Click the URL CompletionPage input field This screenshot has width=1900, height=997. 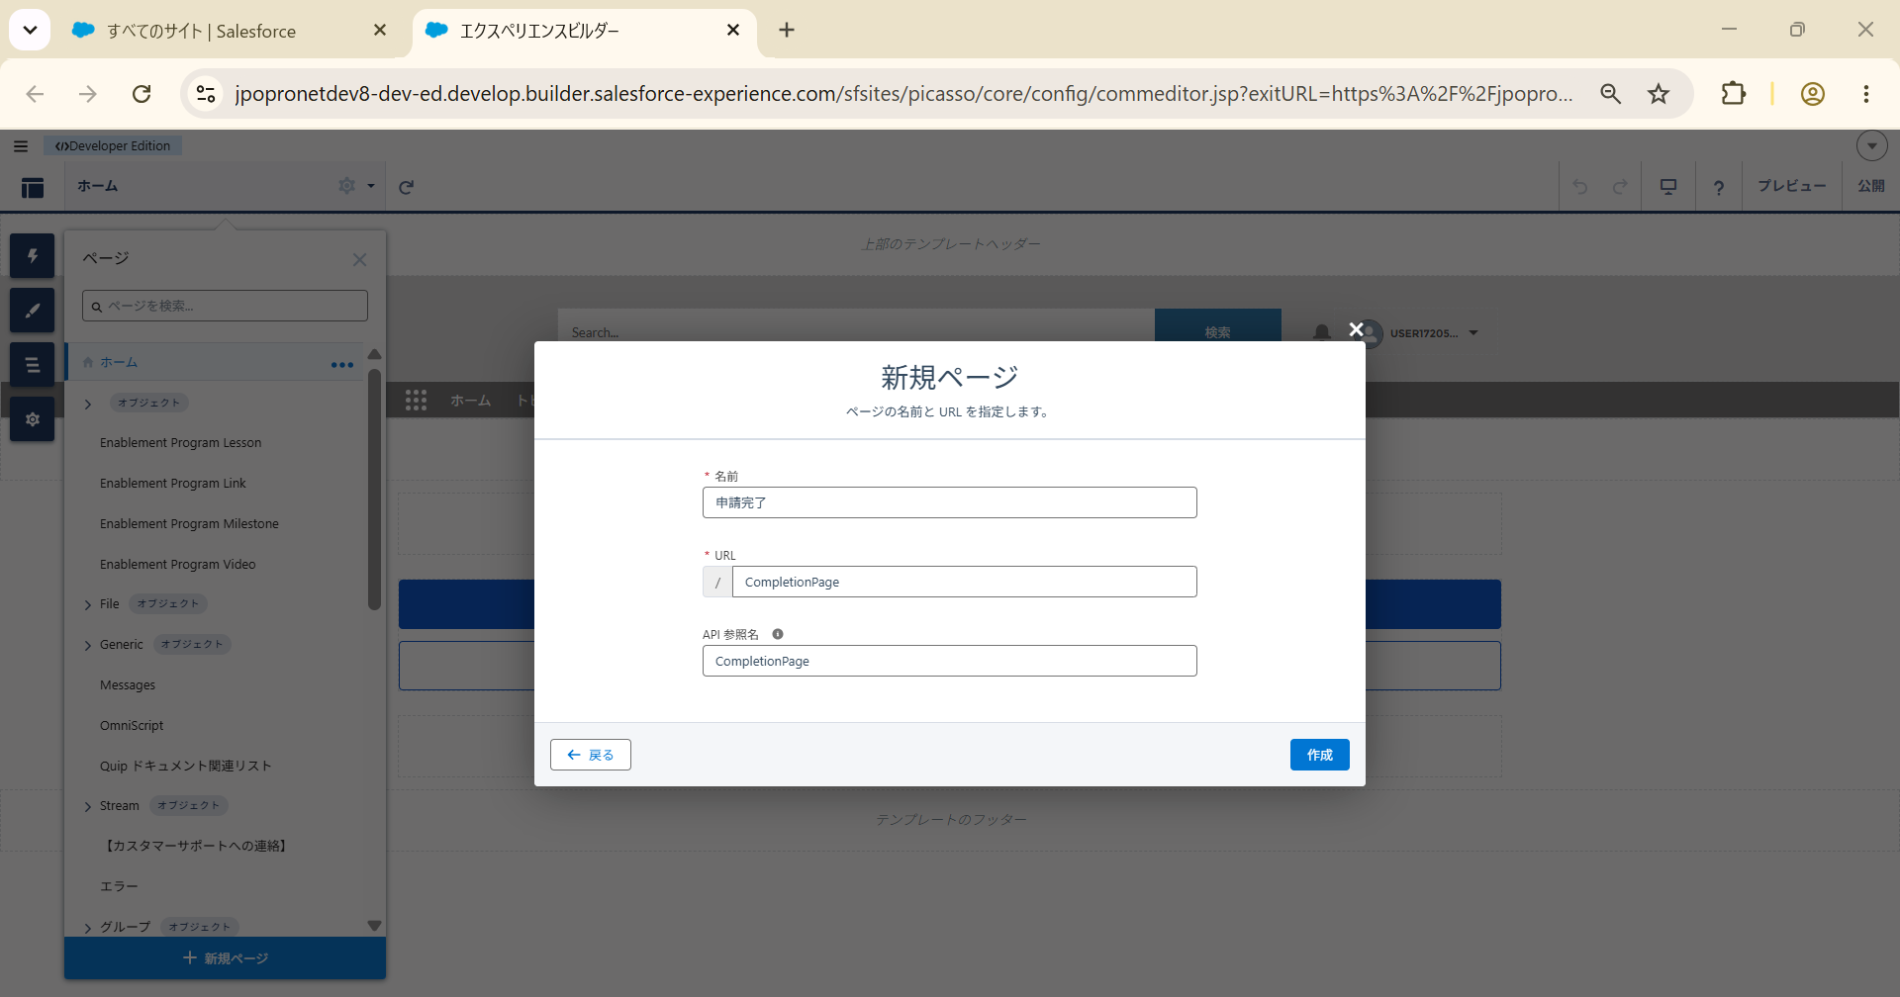pyautogui.click(x=964, y=582)
